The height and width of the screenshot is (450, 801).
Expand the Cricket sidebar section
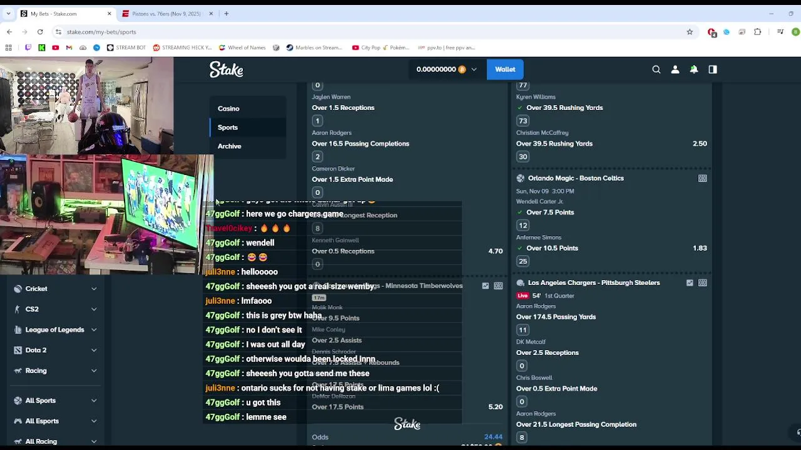pos(94,289)
